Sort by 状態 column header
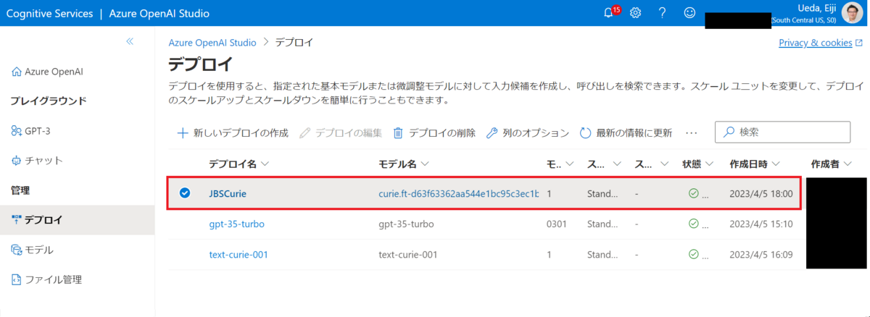Viewport: 870px width, 317px height. tap(698, 164)
